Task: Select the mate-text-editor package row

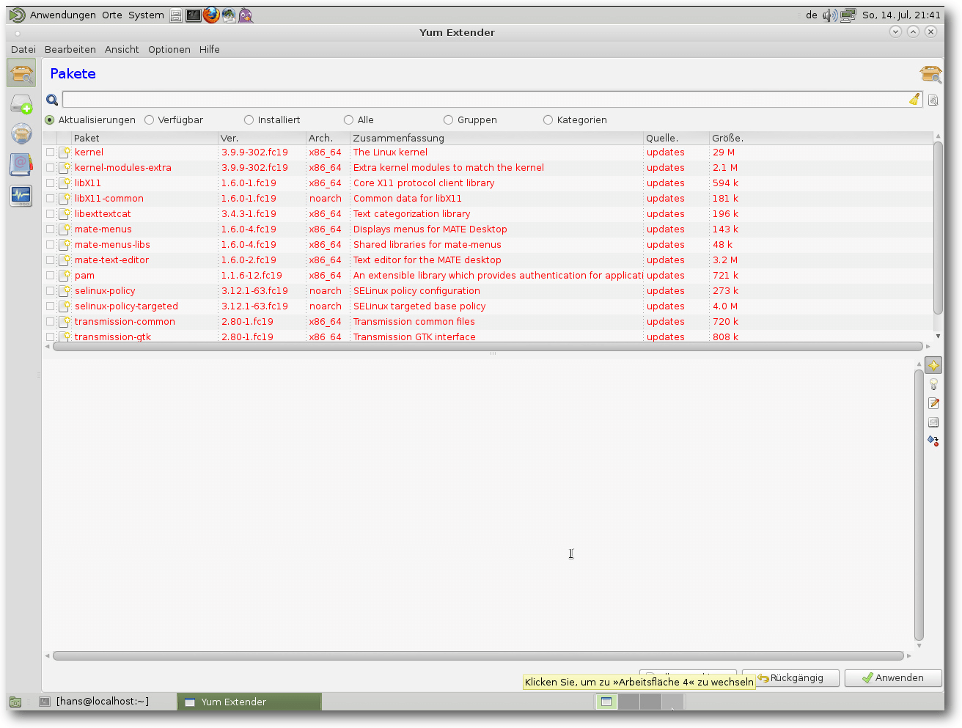Action: point(488,260)
